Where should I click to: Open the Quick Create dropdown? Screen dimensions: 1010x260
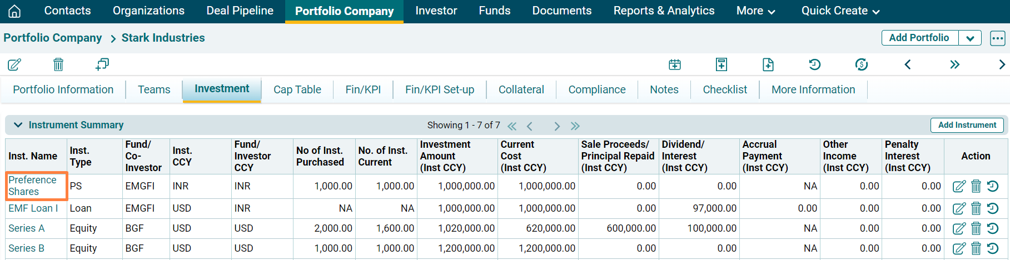[x=840, y=11]
